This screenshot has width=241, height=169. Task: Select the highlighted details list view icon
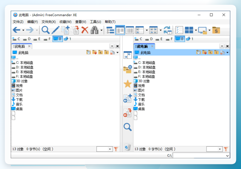point(120,30)
